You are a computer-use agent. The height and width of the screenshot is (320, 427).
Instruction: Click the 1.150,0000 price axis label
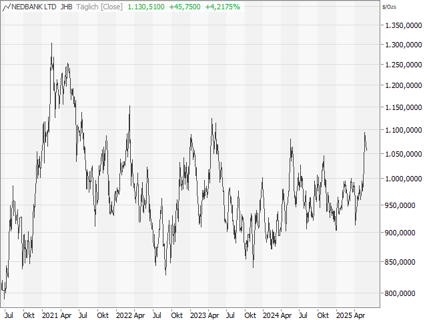click(x=404, y=107)
